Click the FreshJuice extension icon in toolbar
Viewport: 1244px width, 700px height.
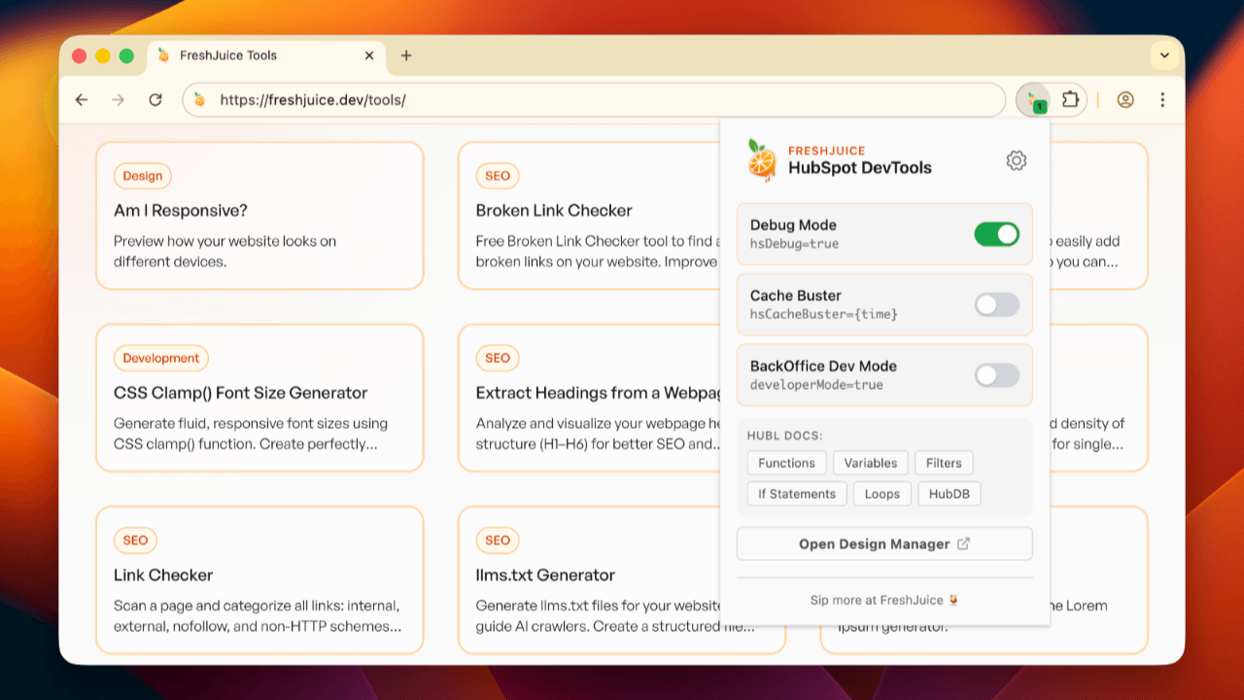1033,99
